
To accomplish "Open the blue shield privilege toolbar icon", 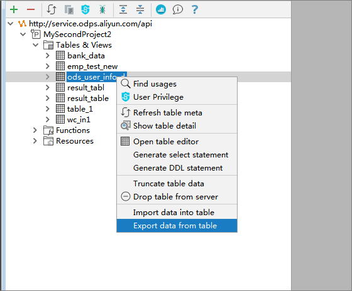I will point(85,9).
